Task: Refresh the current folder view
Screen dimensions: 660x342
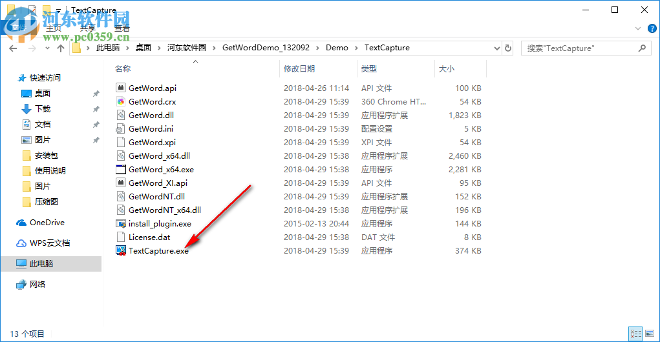Action: pyautogui.click(x=508, y=48)
